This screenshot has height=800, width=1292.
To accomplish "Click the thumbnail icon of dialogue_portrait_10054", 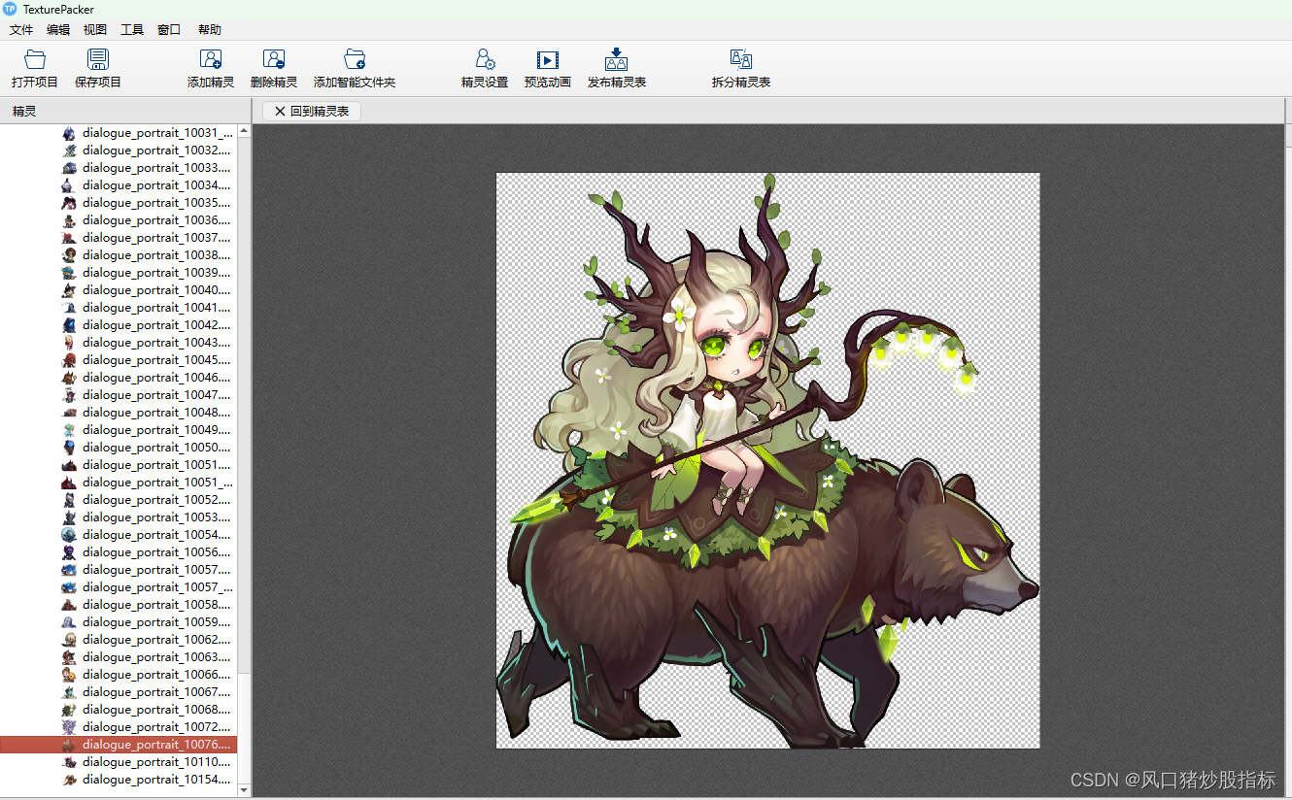I will [x=69, y=535].
